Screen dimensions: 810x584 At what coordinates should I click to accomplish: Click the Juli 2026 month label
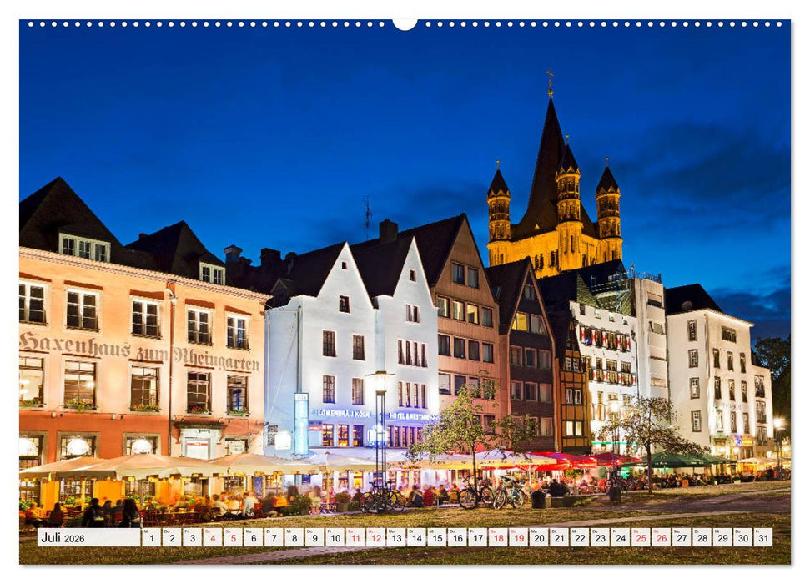(63, 538)
